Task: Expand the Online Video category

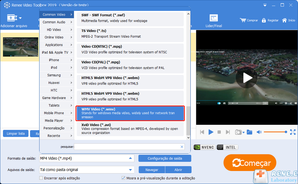Action: (x=57, y=37)
